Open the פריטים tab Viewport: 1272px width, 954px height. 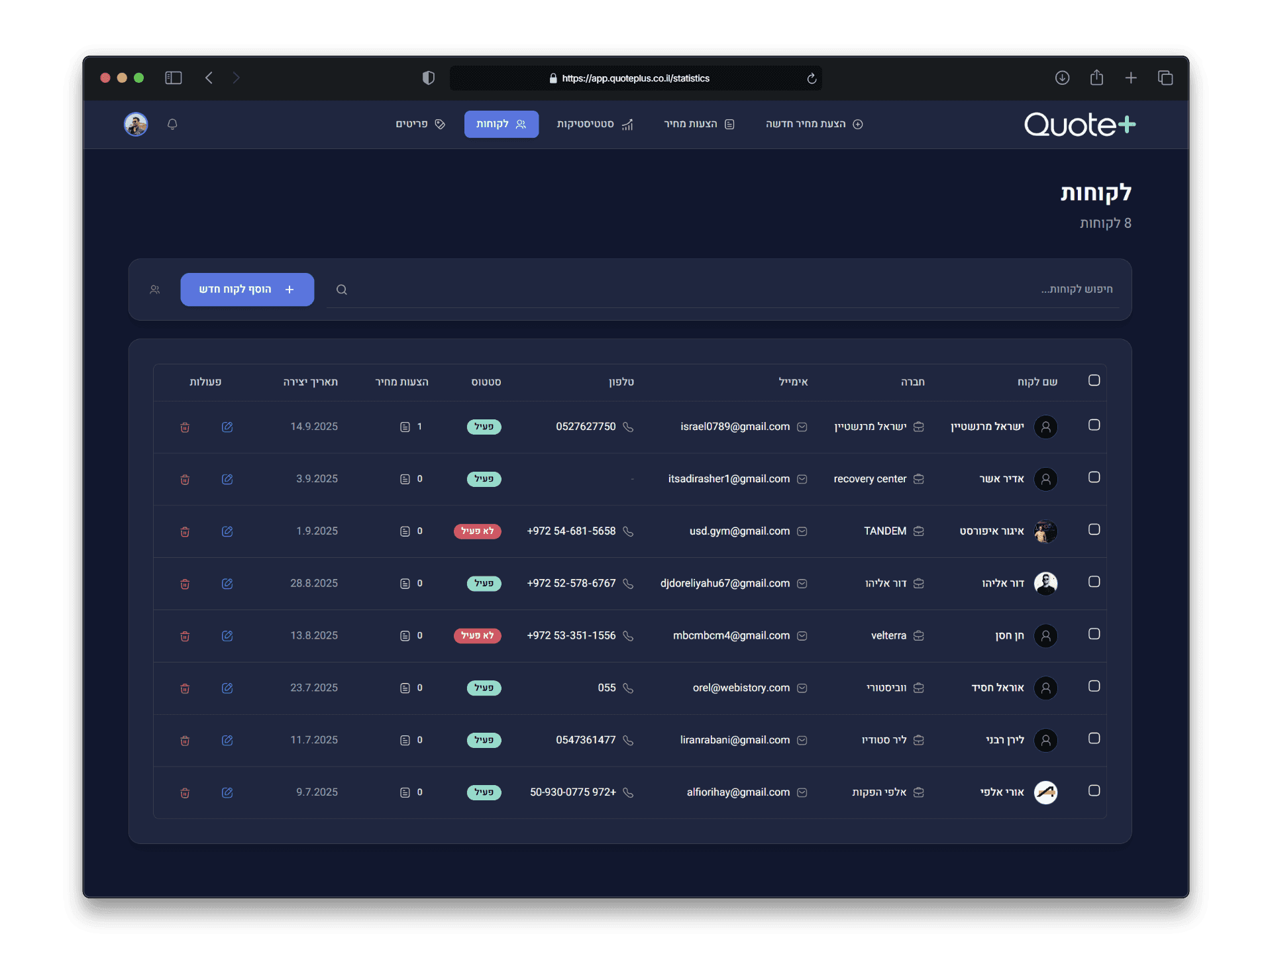pyautogui.click(x=420, y=125)
